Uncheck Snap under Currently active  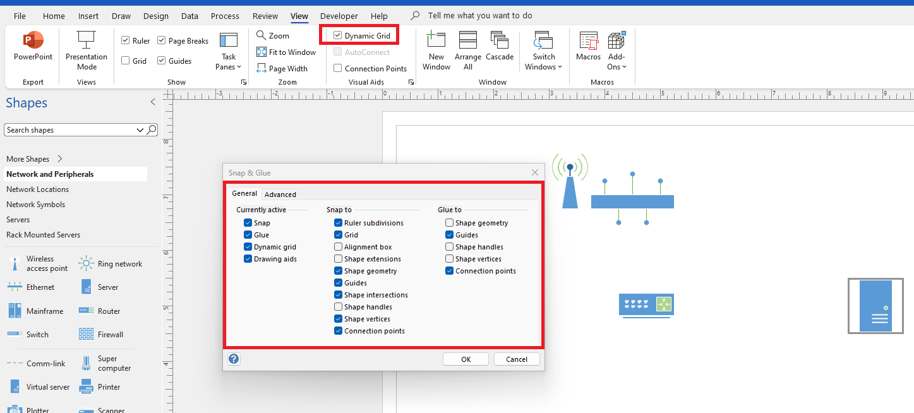point(248,223)
